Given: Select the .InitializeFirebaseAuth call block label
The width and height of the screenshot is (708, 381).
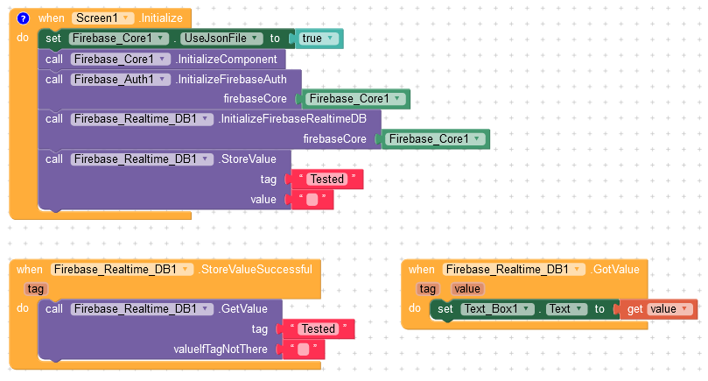Looking at the screenshot, I should 231,80.
